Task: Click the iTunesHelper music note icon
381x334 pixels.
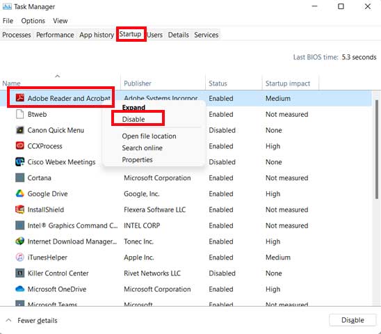Action: pos(20,257)
